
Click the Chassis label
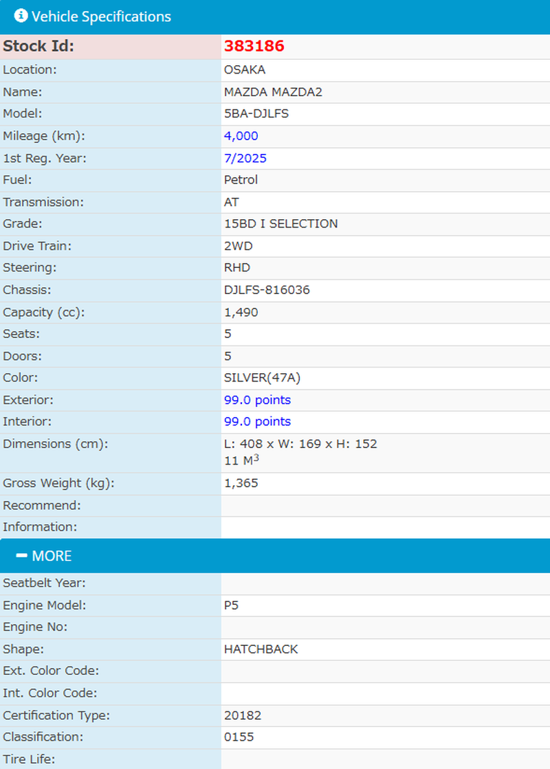pyautogui.click(x=27, y=290)
